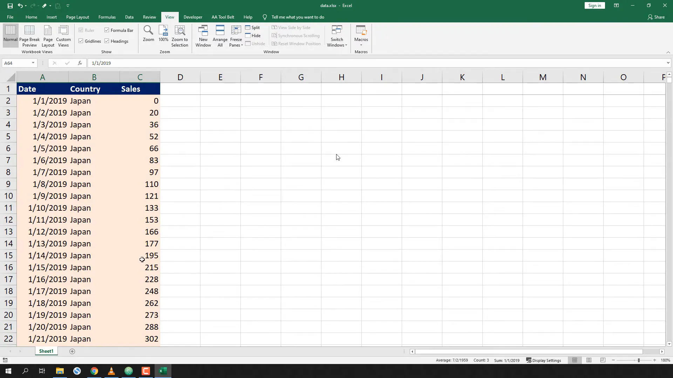Viewport: 673px width, 378px height.
Task: Open Page Layout view
Action: (48, 36)
